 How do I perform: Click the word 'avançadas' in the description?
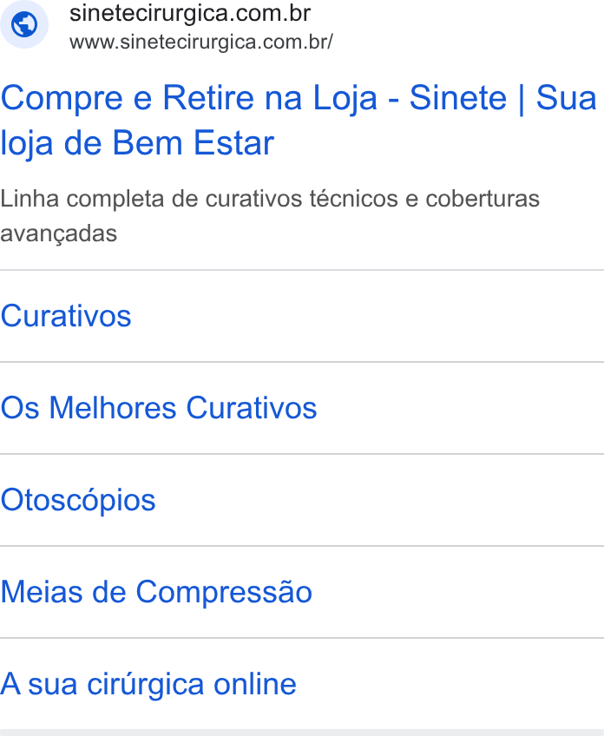pyautogui.click(x=59, y=233)
